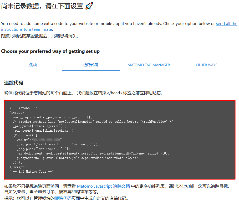Click the '(function() {' code line
The image size is (239, 201).
(25, 135)
